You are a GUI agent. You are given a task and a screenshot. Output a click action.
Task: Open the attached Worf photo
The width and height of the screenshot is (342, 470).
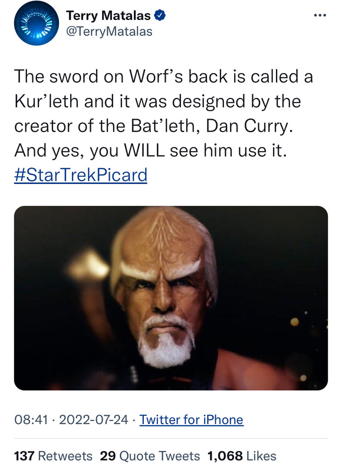[x=171, y=298]
